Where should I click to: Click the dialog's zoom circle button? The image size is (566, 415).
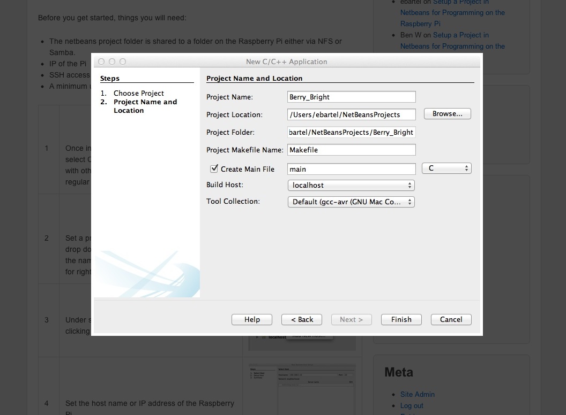[x=123, y=62]
